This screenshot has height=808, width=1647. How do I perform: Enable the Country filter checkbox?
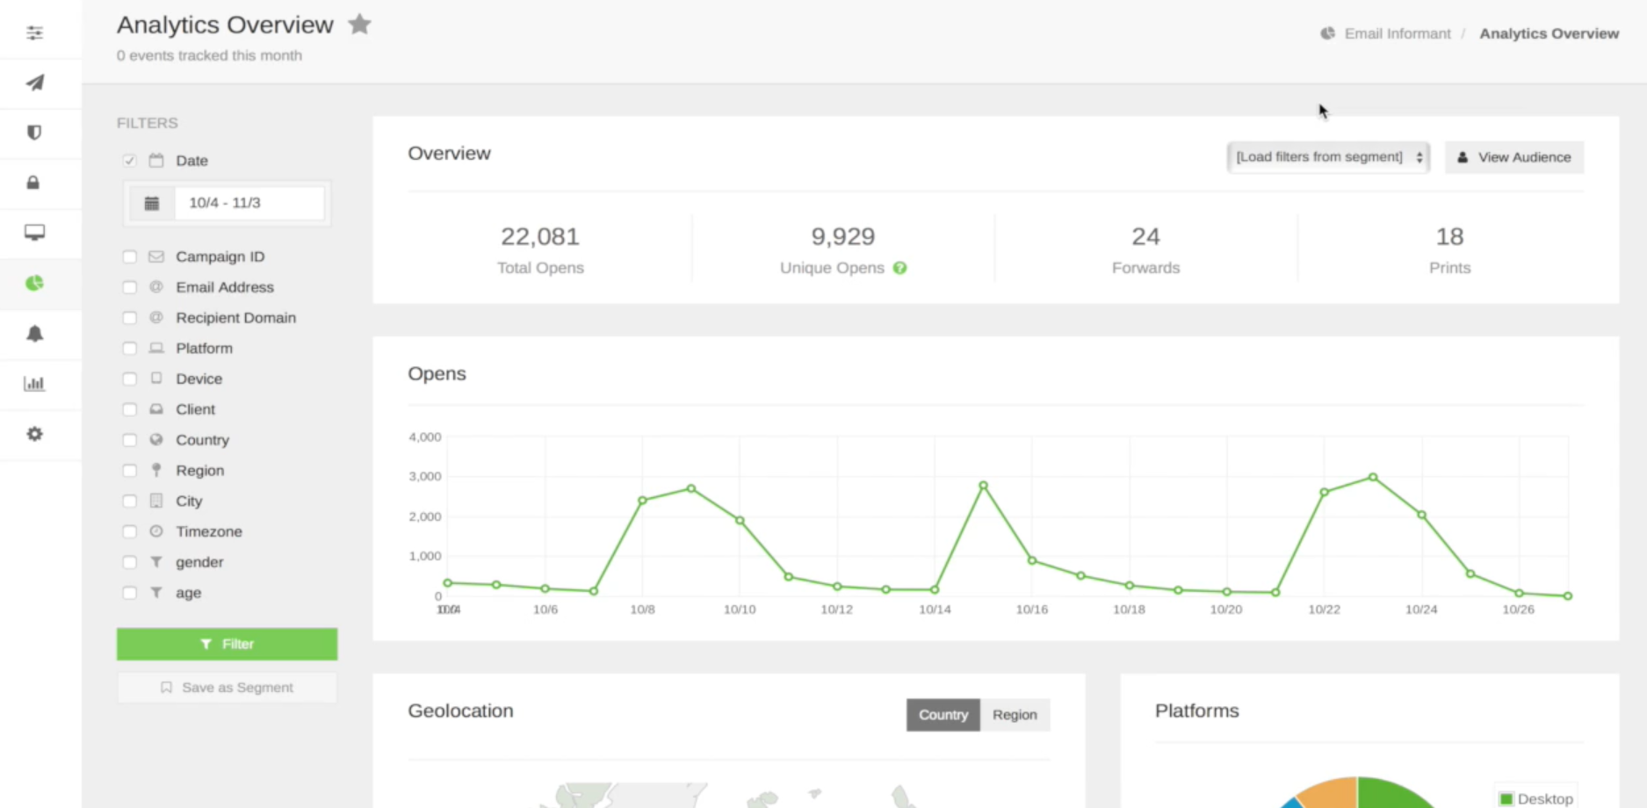point(129,440)
